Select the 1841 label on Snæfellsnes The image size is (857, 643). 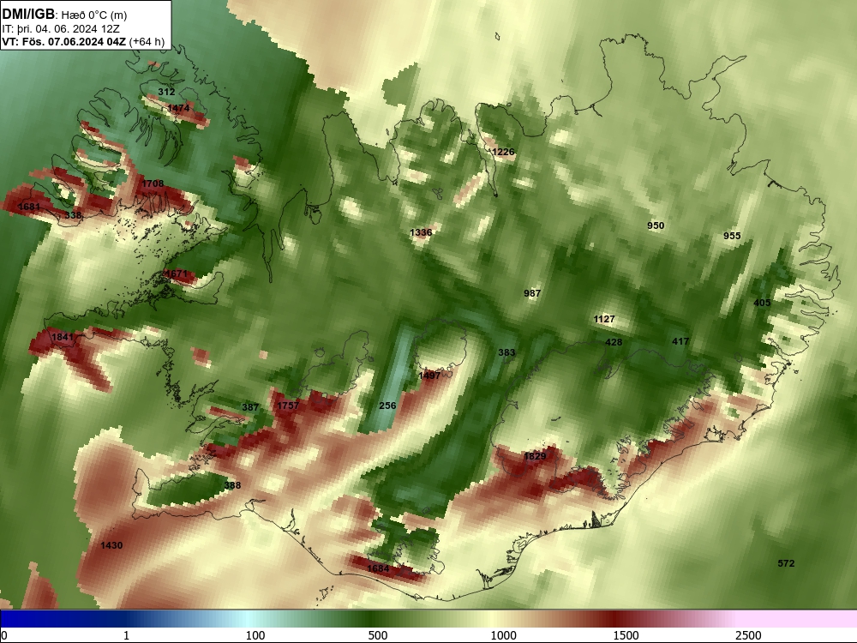62,337
